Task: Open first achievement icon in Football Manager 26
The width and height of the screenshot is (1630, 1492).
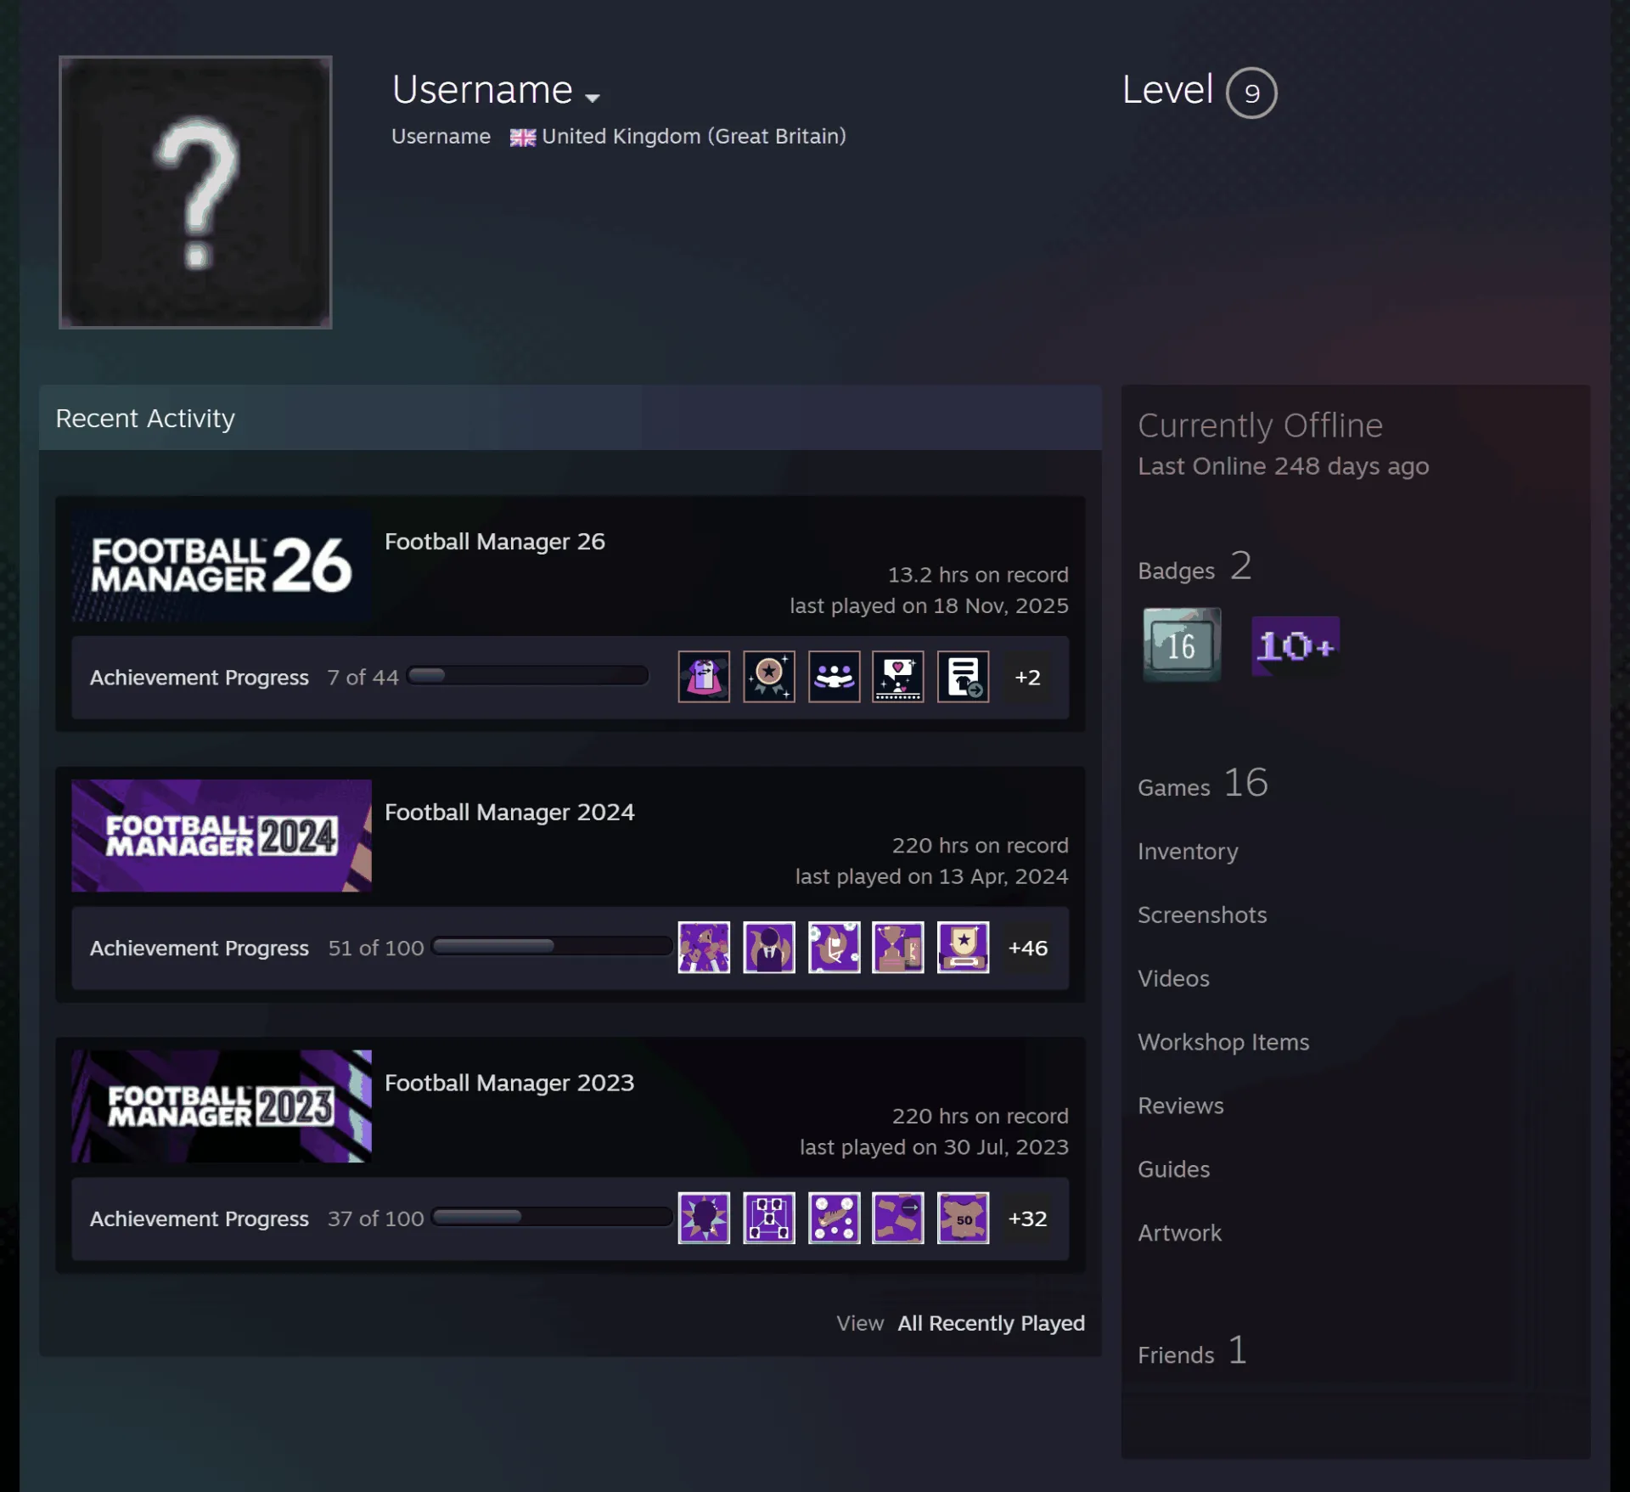Action: pos(704,677)
